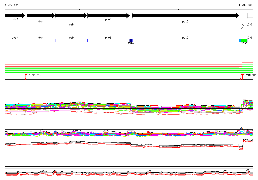The image size is (258, 180).
Task: Click the start coordinate 1 722 001
Action: click(x=12, y=5)
